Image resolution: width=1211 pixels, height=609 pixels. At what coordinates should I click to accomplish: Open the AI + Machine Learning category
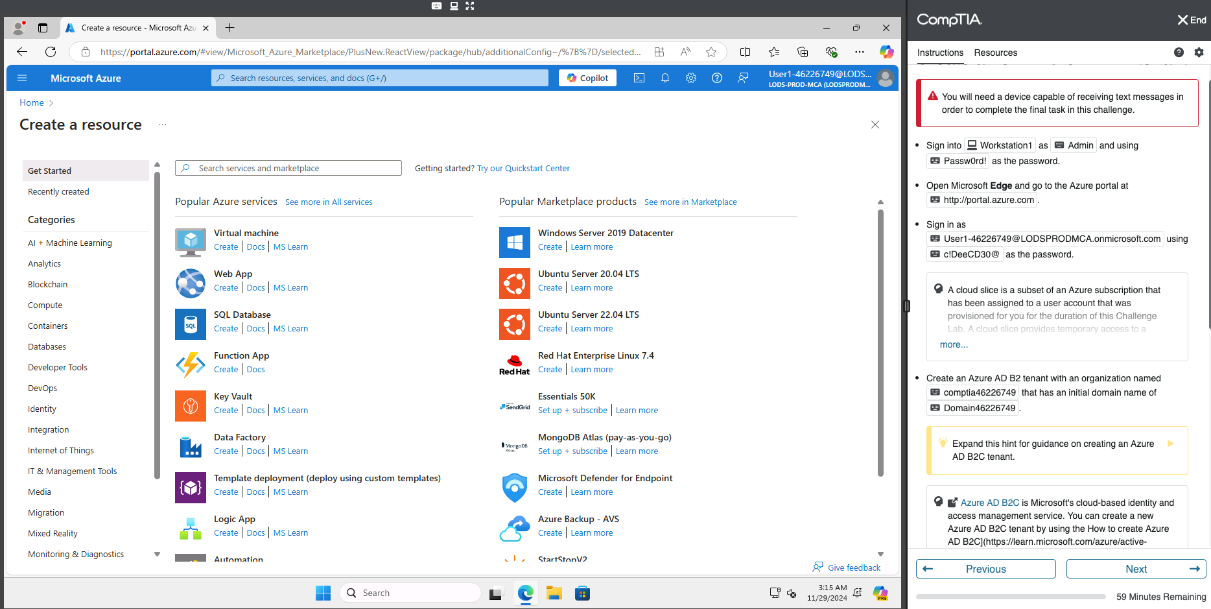click(70, 243)
